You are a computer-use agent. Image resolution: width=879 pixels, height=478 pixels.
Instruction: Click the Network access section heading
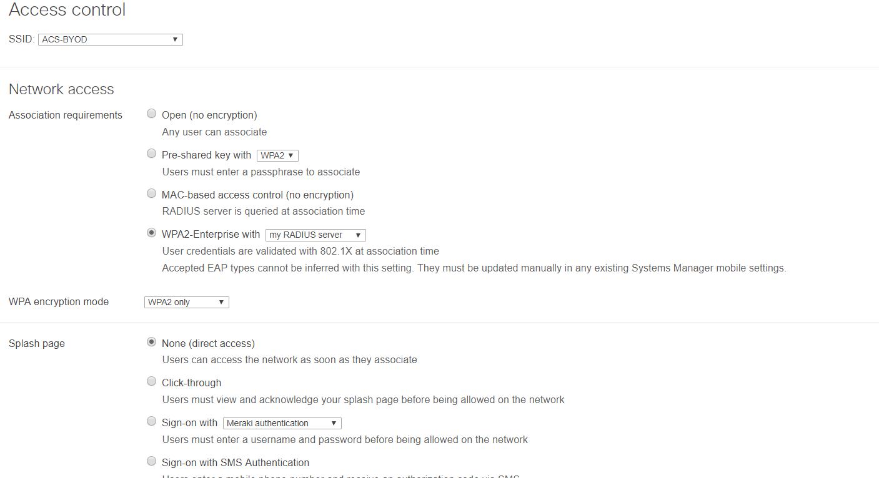click(61, 89)
